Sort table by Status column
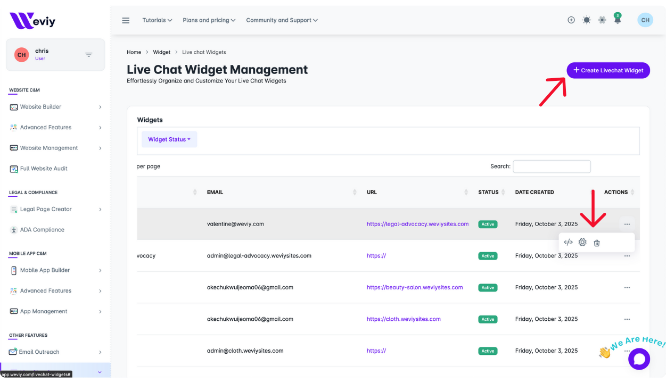Image resolution: width=666 pixels, height=383 pixels. (x=488, y=192)
